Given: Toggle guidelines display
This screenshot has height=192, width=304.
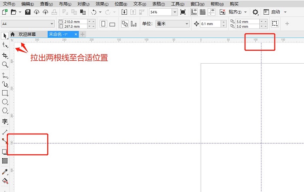Looking at the screenshot, I should [211, 12].
